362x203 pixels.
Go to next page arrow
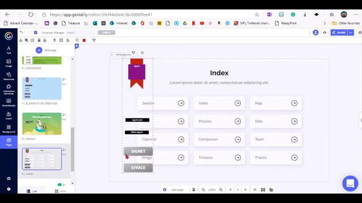[245, 189]
